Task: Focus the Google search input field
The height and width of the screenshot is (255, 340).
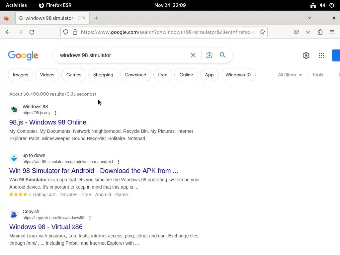Action: point(123,55)
